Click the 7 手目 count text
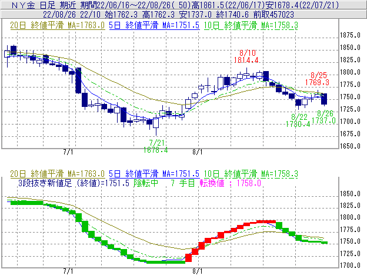This screenshot has height=279, width=367. point(183,183)
